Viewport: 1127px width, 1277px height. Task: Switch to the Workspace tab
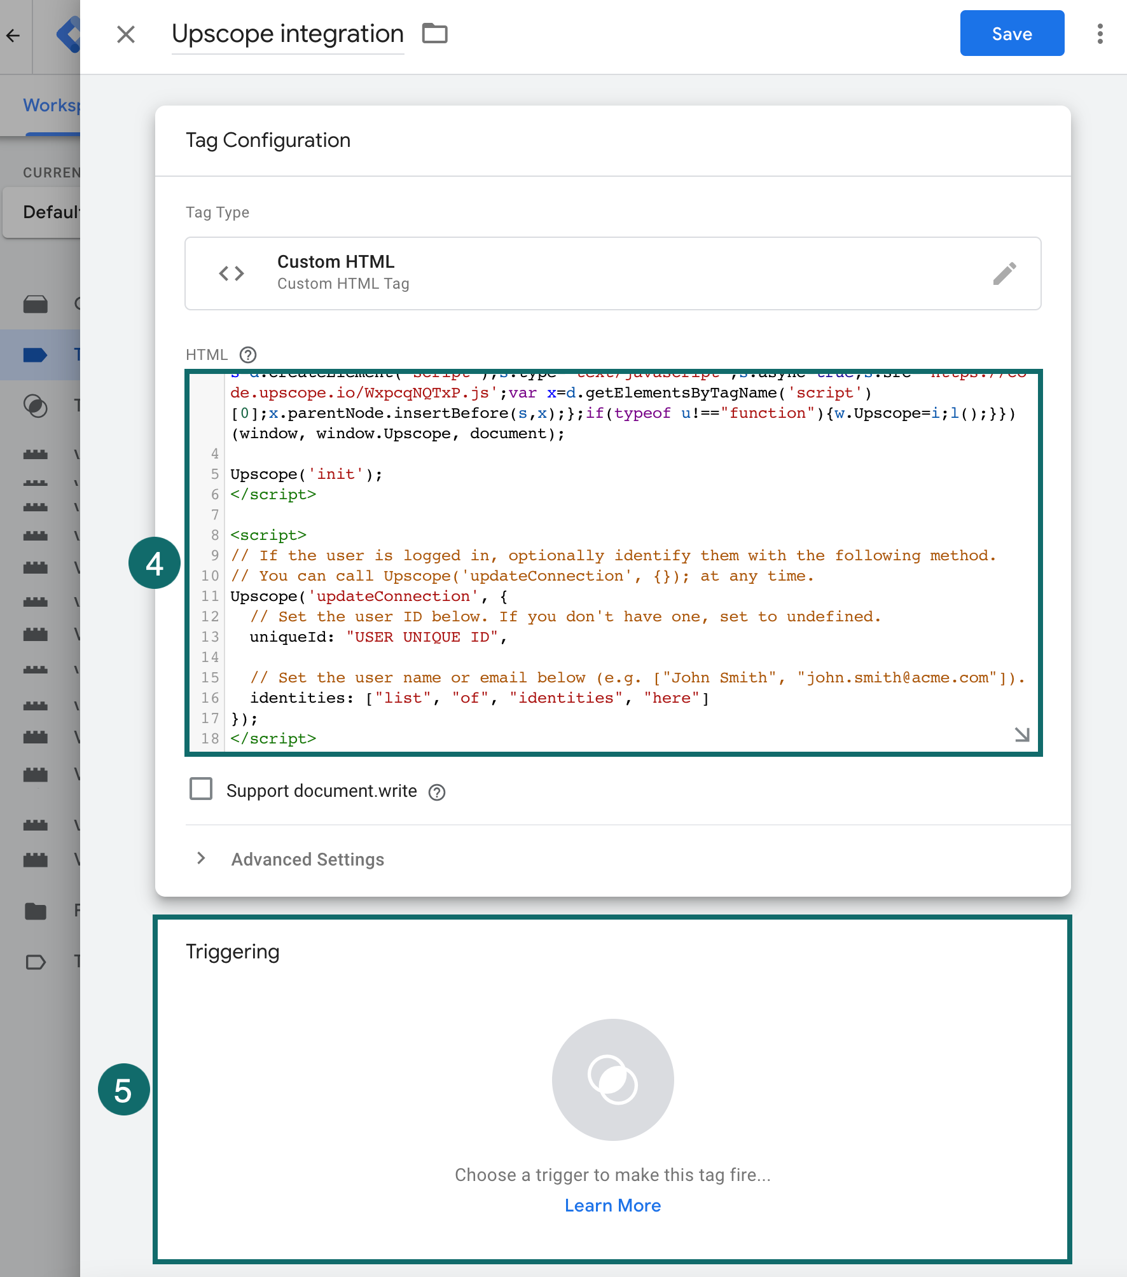(51, 105)
